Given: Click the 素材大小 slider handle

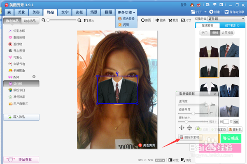Looking at the screenshot, I should tap(186, 122).
